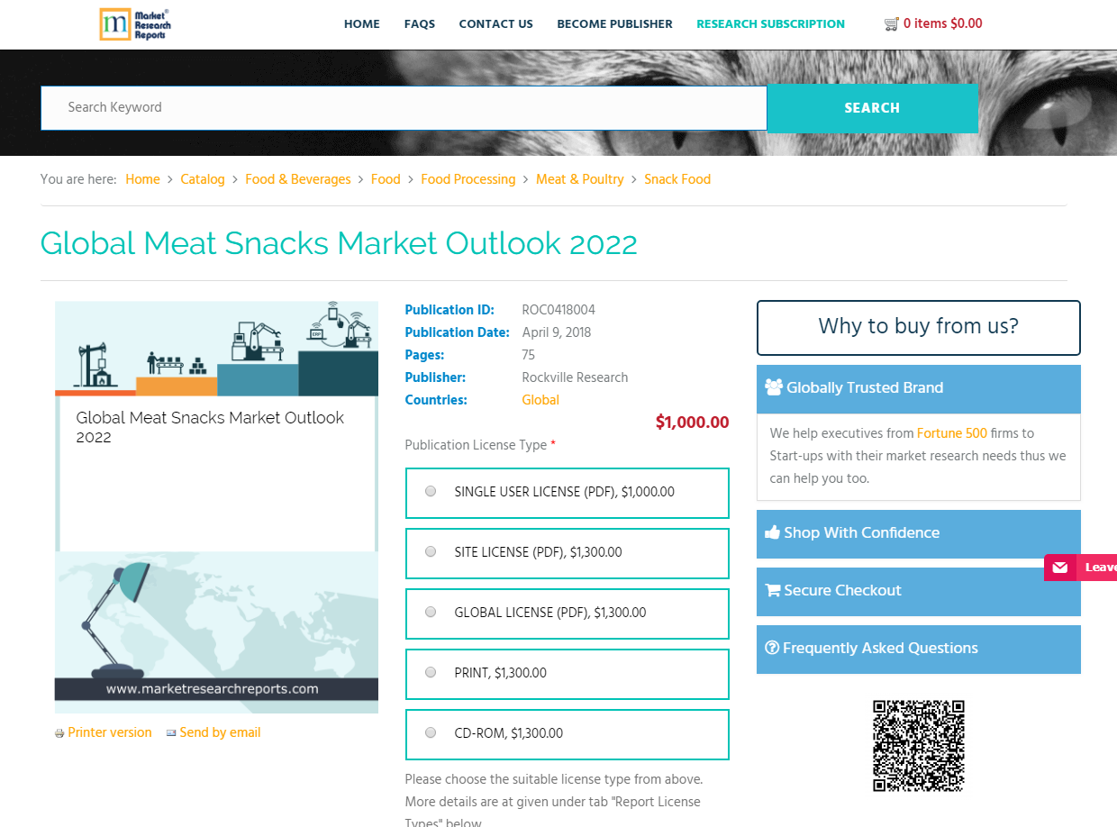Image resolution: width=1117 pixels, height=827 pixels.
Task: Click the QR code image
Action: (919, 746)
